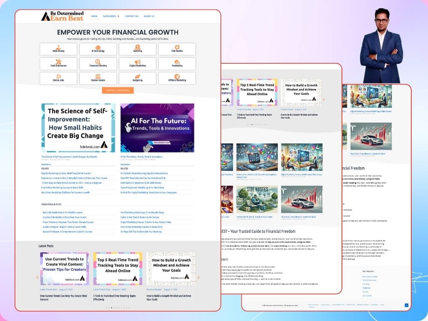428x321 pixels.
Task: Select the Passive Income laptop icon
Action: 98,76
